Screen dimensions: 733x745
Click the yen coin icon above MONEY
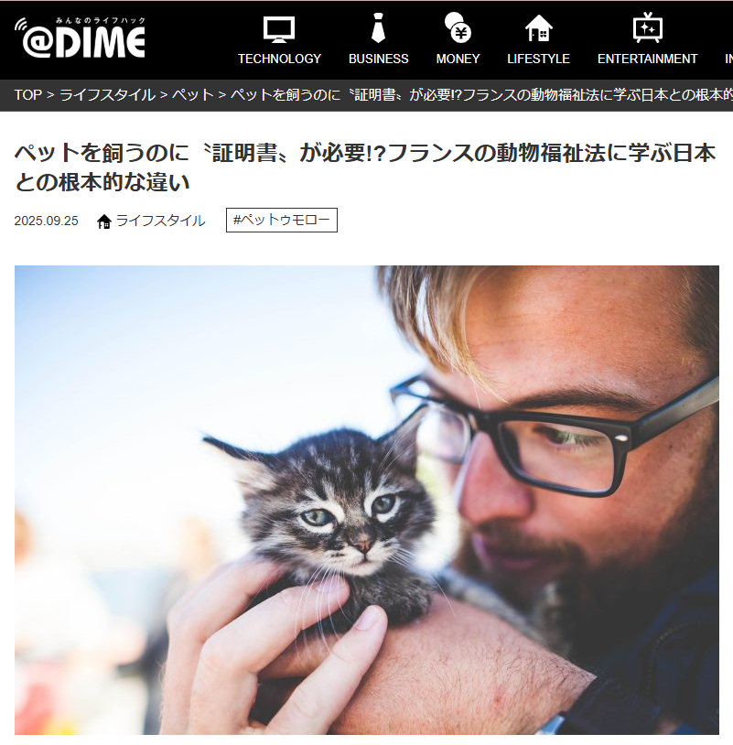click(458, 27)
